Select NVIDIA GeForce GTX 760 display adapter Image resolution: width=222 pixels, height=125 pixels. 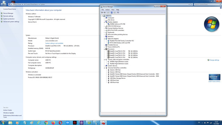coord(118,24)
